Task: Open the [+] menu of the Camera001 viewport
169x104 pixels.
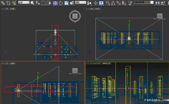Action: (88, 64)
